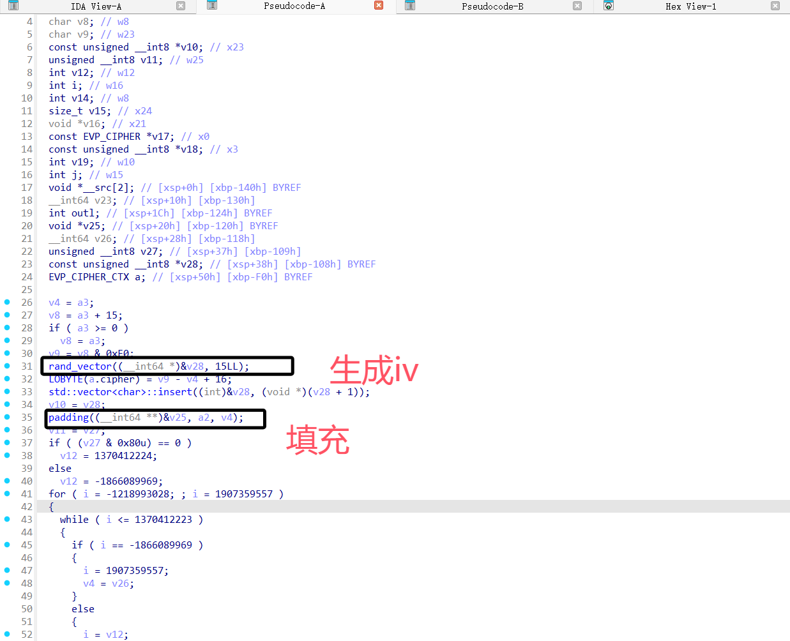Toggle breakpoint dot on line 41

(x=7, y=494)
